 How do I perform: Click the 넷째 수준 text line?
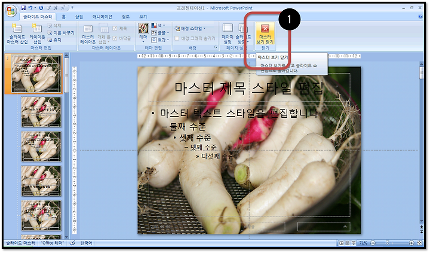(x=204, y=148)
